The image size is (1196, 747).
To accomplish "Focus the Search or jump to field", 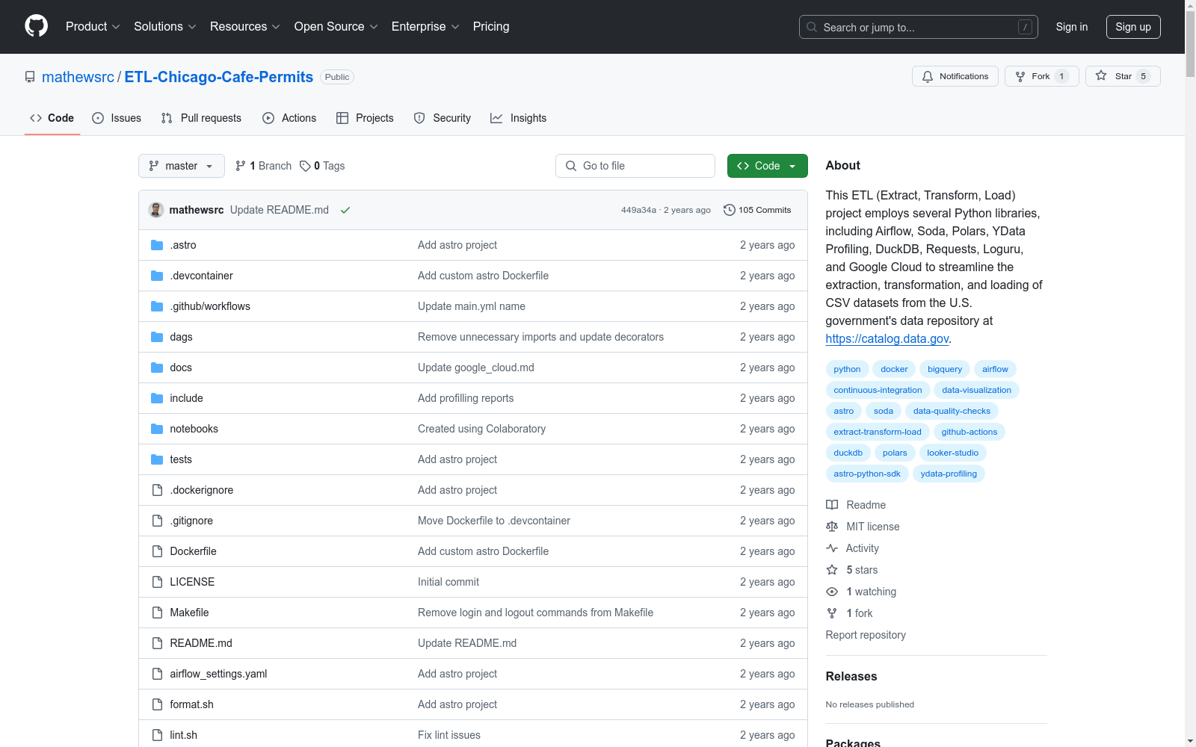I will [918, 27].
